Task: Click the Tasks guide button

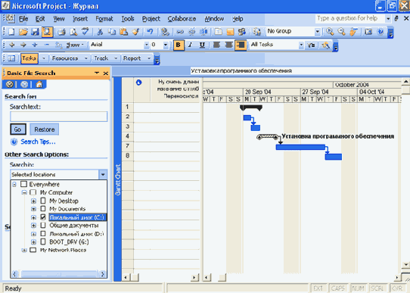Action: (x=29, y=58)
